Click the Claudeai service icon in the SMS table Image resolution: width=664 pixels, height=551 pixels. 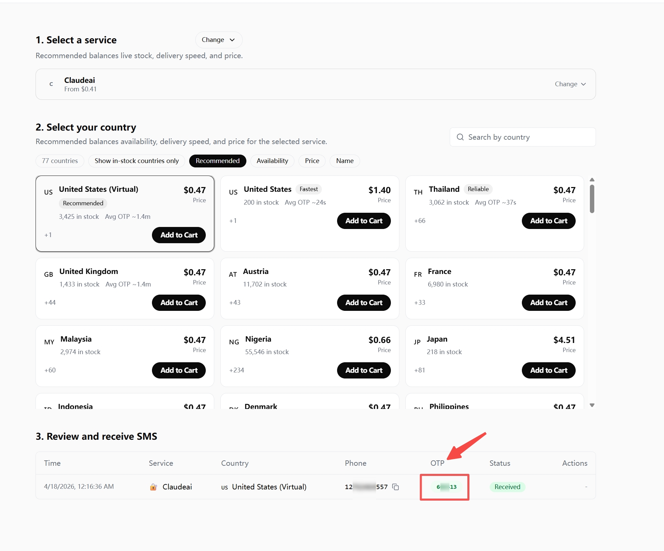[153, 487]
